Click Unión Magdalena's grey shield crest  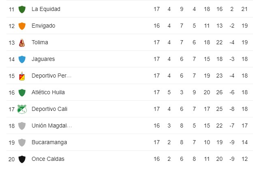pos(22,126)
